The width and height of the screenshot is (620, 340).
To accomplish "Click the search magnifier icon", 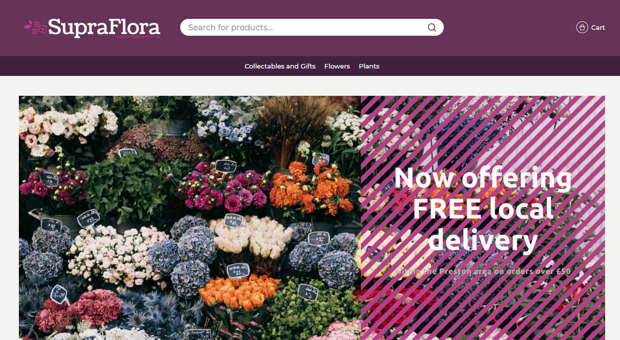I will [432, 27].
